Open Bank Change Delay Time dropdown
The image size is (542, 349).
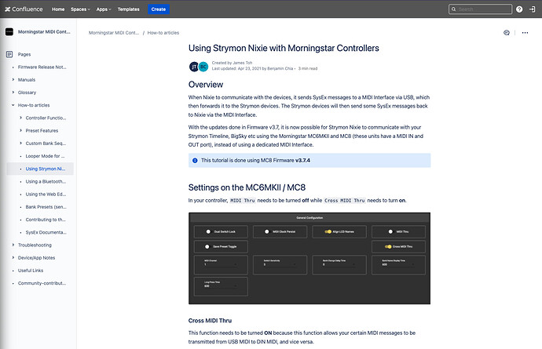(339, 265)
